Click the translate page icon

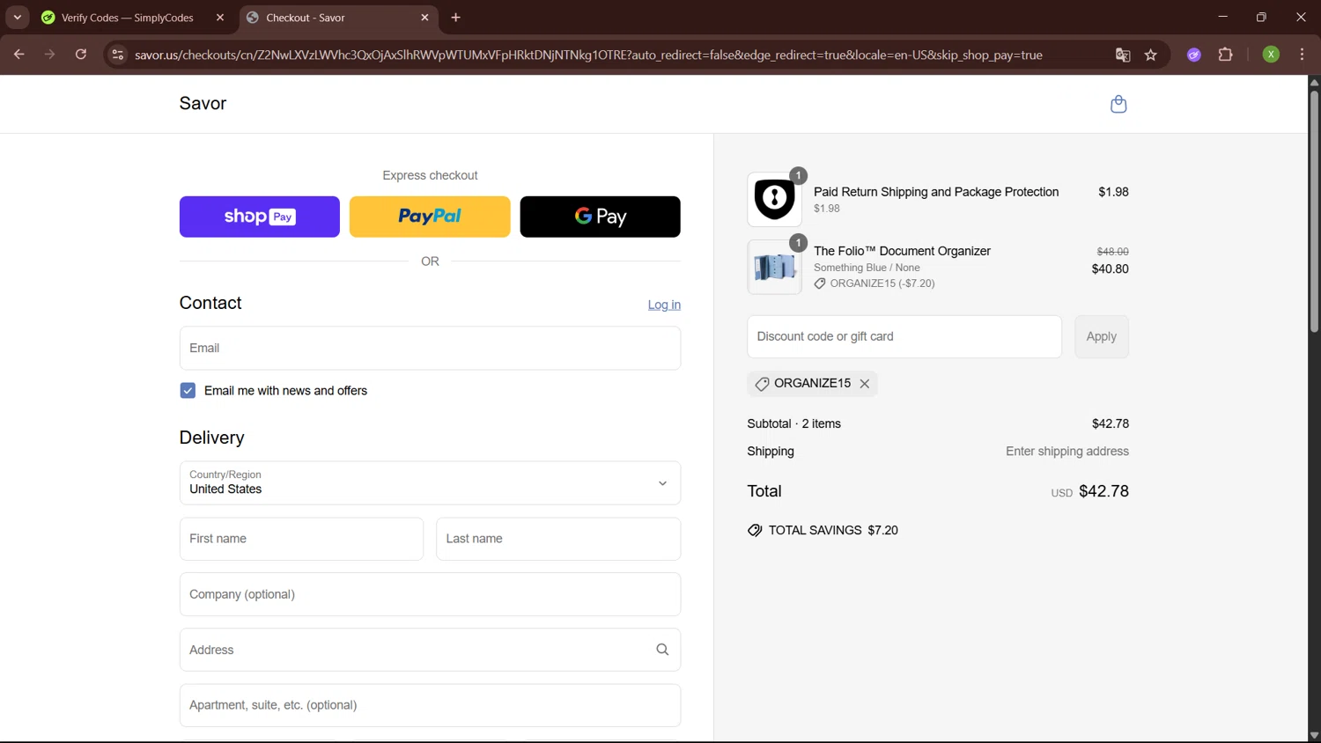coord(1123,55)
